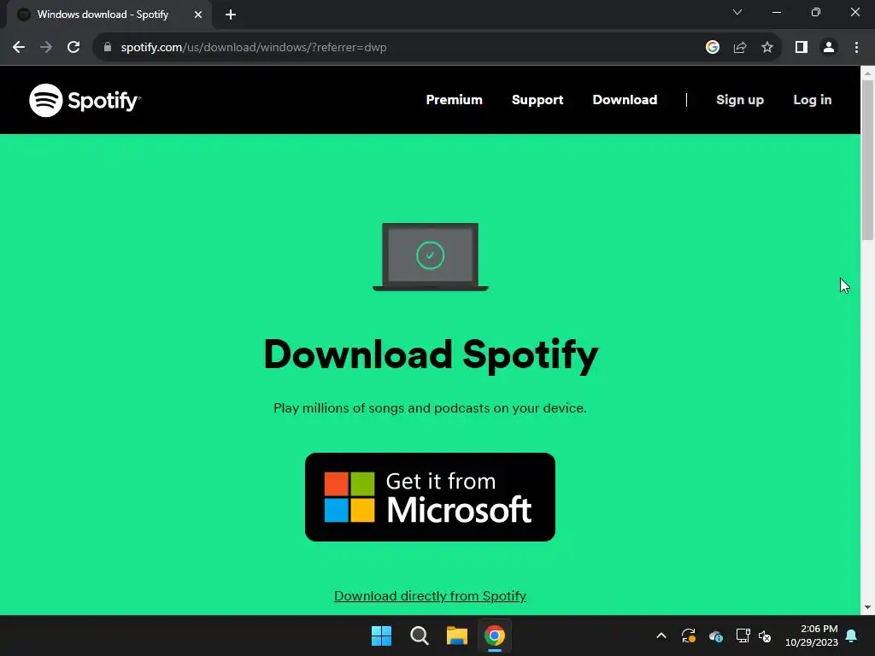Bookmark this page with star icon
Screen dimensions: 875x656
[x=767, y=48]
